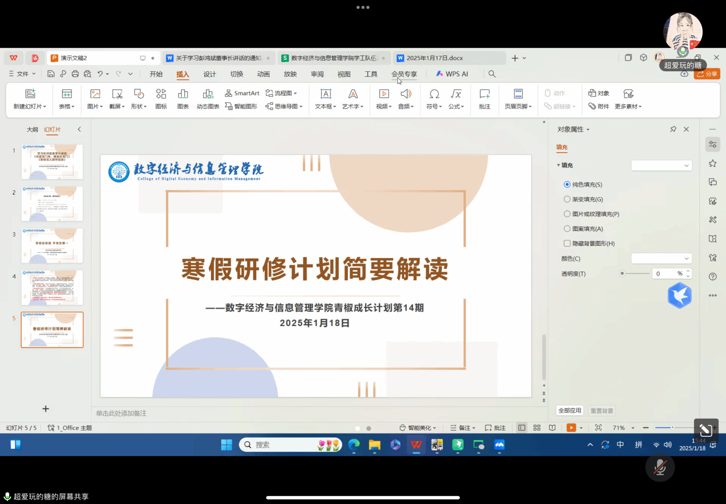Start slideshow from the status bar

(x=571, y=428)
